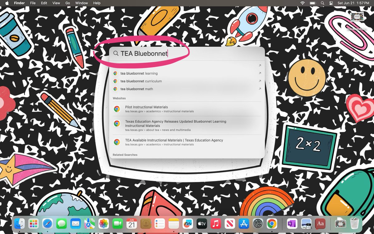Open the Go menu
Viewport: 374px width, 234px height.
68,3
